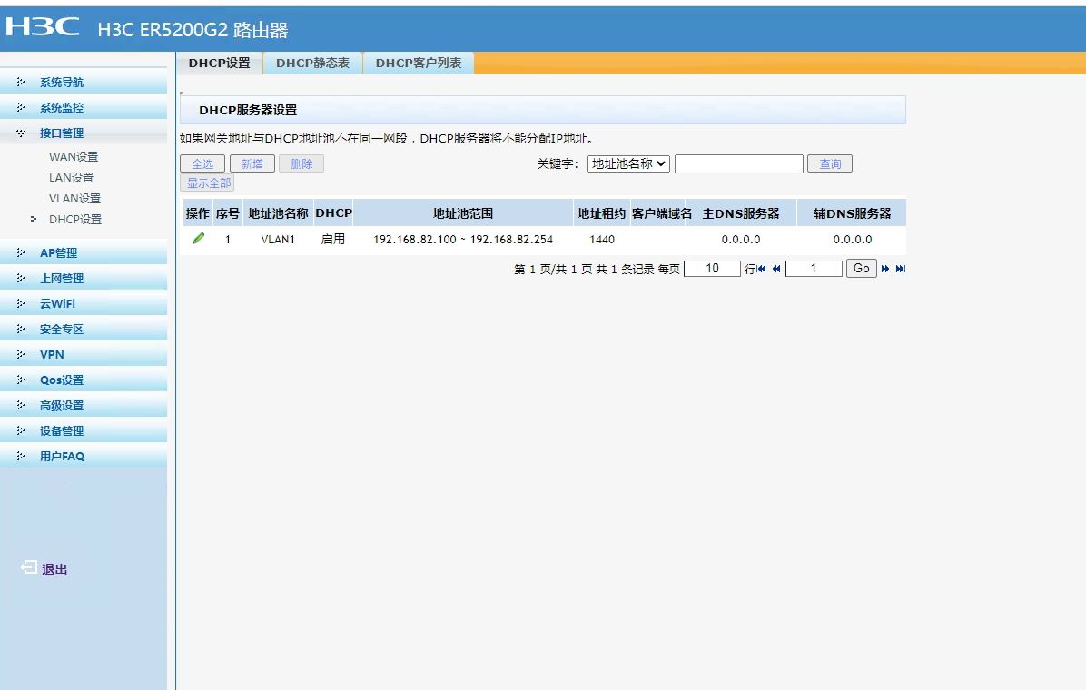The height and width of the screenshot is (690, 1086).
Task: Click the 操作 column header
Action: (x=197, y=213)
